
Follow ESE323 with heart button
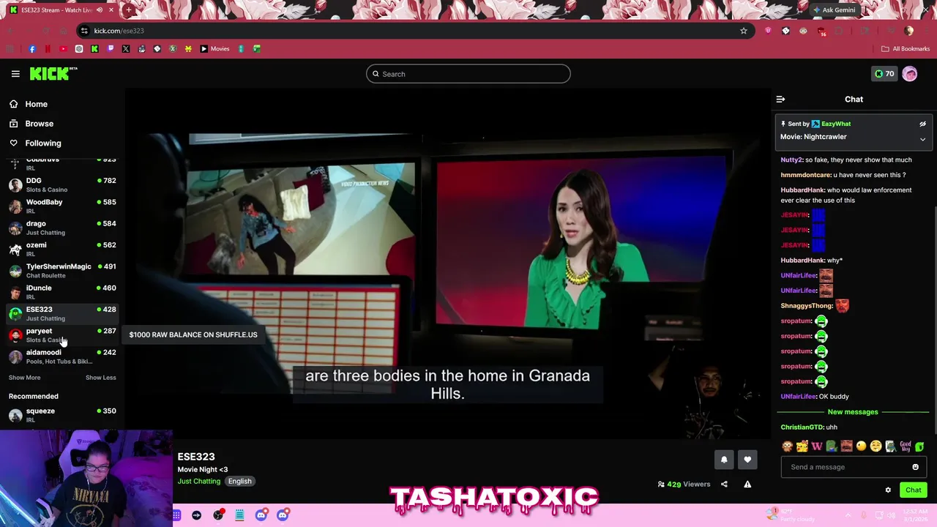point(747,460)
